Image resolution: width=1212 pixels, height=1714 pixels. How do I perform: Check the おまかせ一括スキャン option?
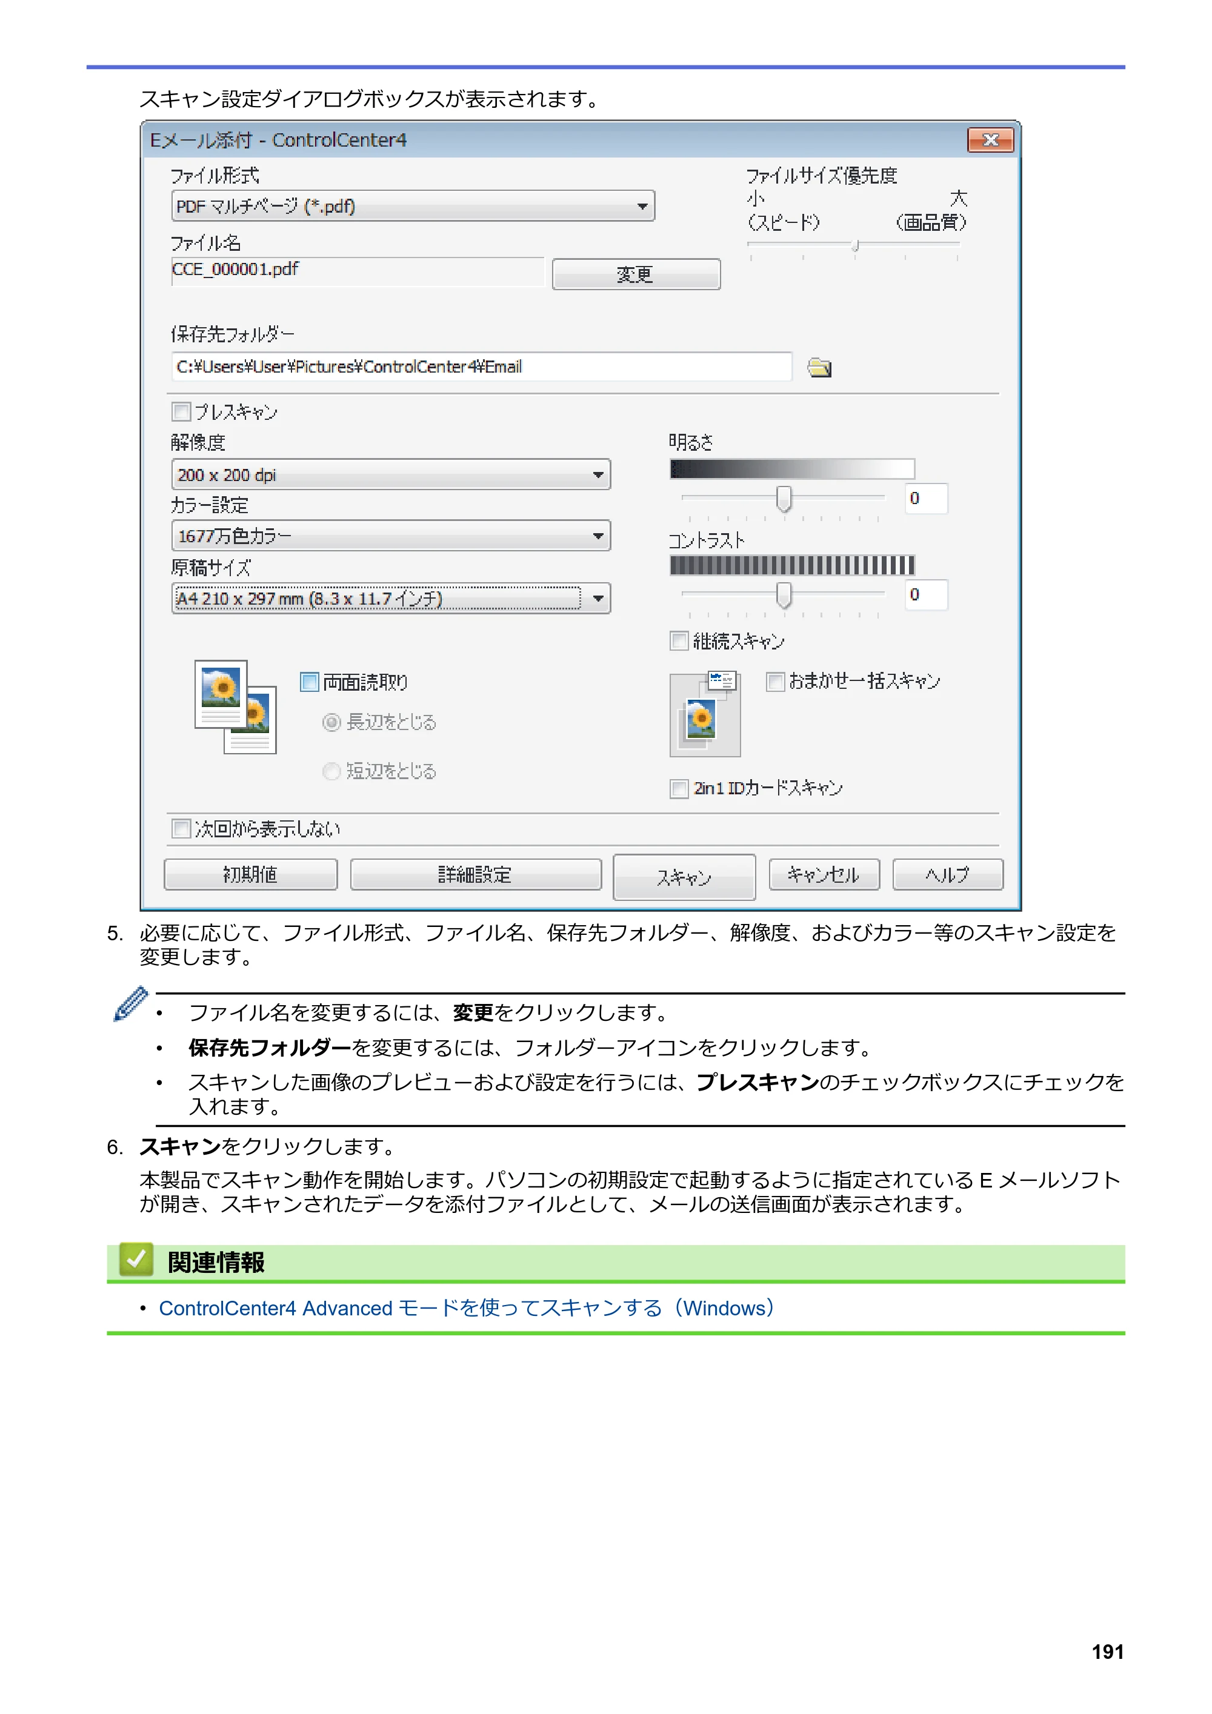point(775,682)
